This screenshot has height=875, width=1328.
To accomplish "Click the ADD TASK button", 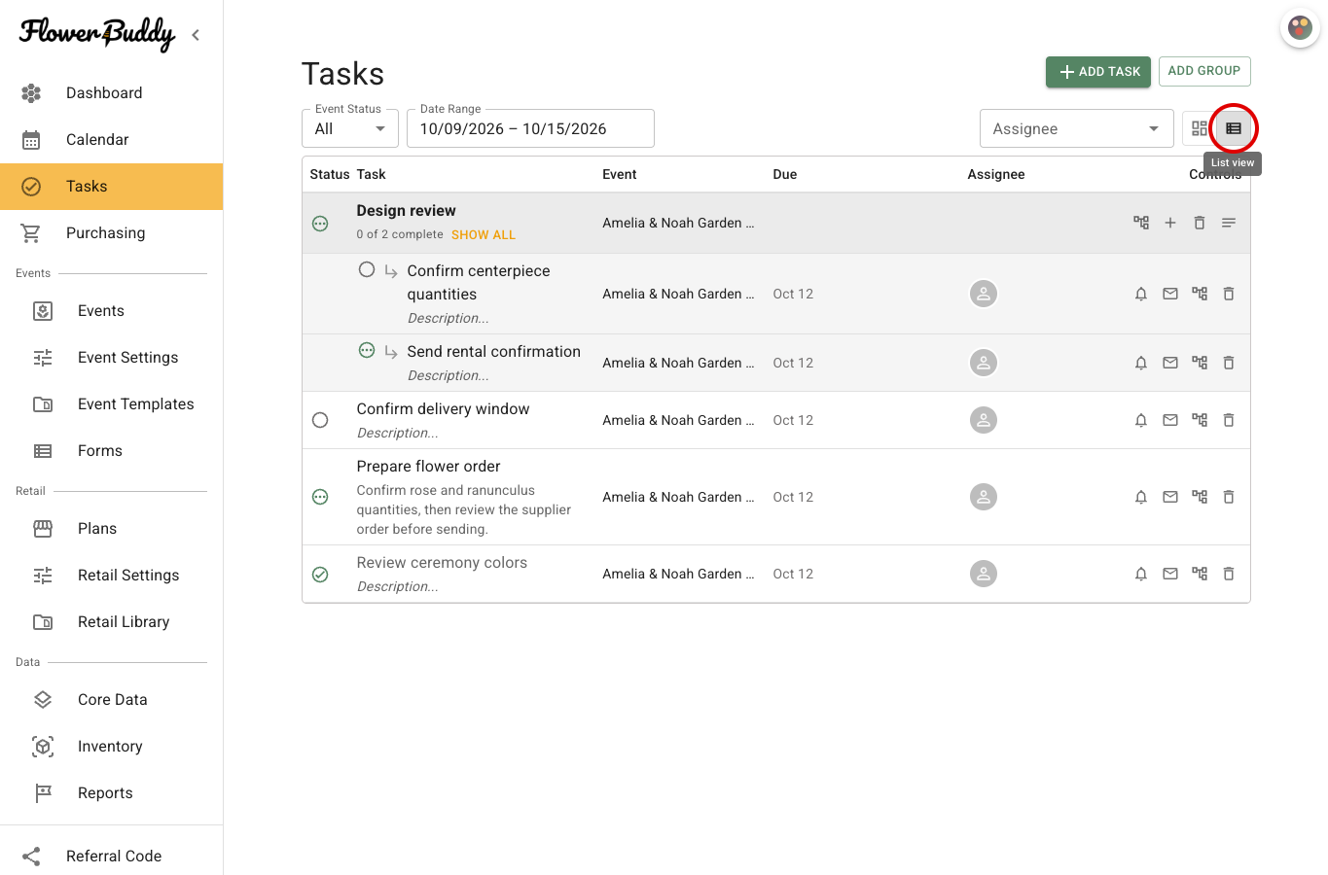I will click(1098, 71).
